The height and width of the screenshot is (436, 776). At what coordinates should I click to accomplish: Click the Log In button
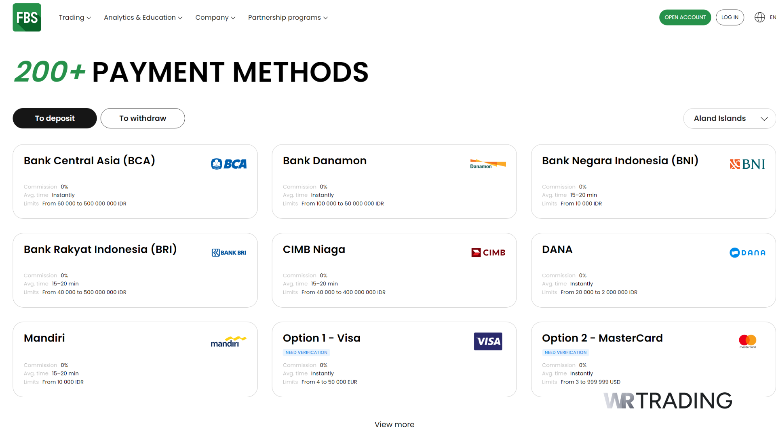pos(730,17)
